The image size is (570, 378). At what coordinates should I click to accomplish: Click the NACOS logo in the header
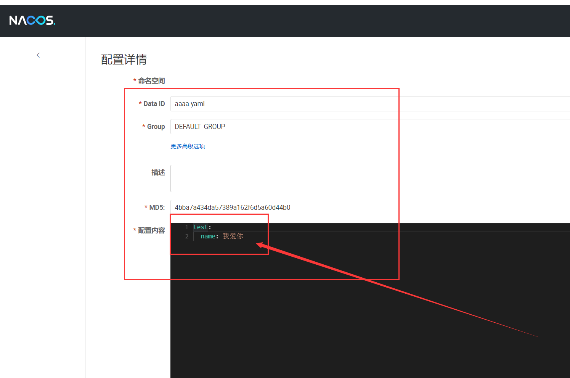click(x=32, y=20)
